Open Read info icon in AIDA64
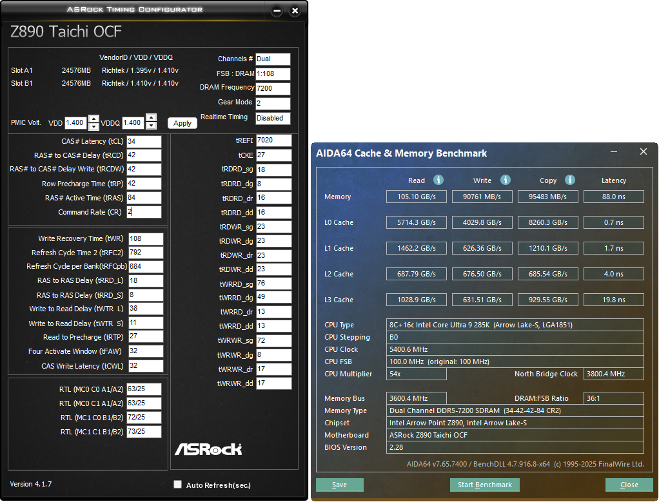This screenshot has width=659, height=502. click(x=438, y=180)
